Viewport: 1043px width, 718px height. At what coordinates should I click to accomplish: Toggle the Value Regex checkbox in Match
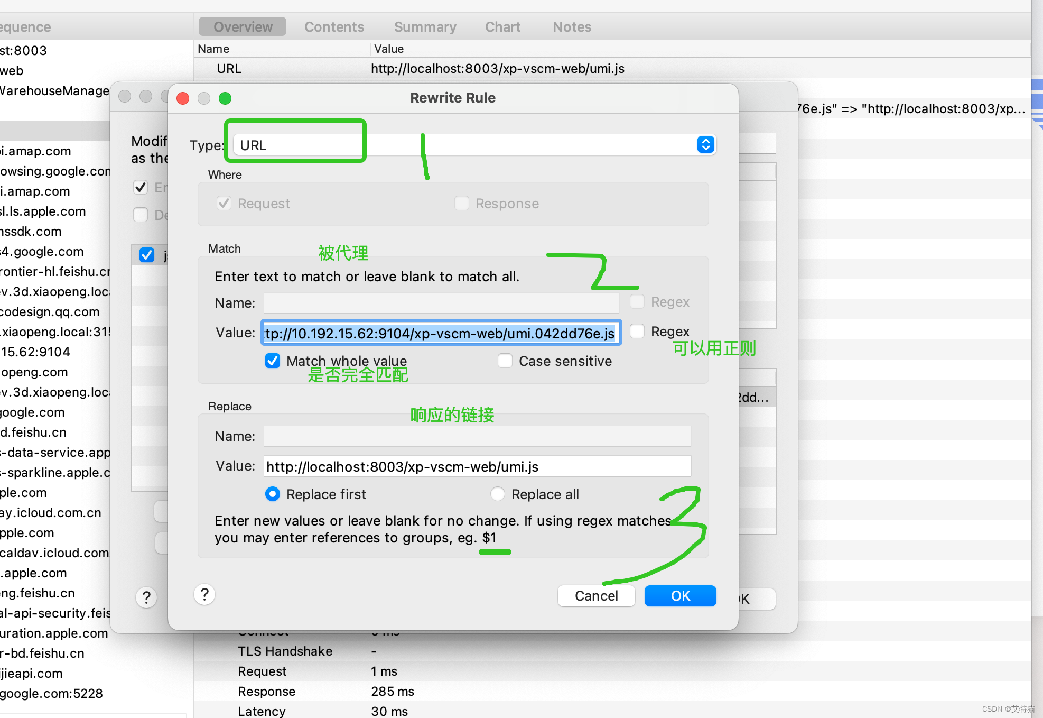[637, 331]
